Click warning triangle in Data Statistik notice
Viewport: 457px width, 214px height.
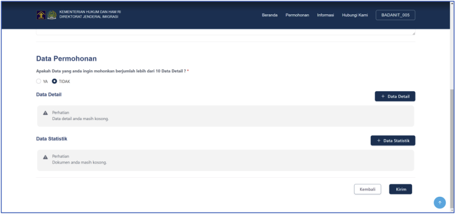pyautogui.click(x=45, y=157)
